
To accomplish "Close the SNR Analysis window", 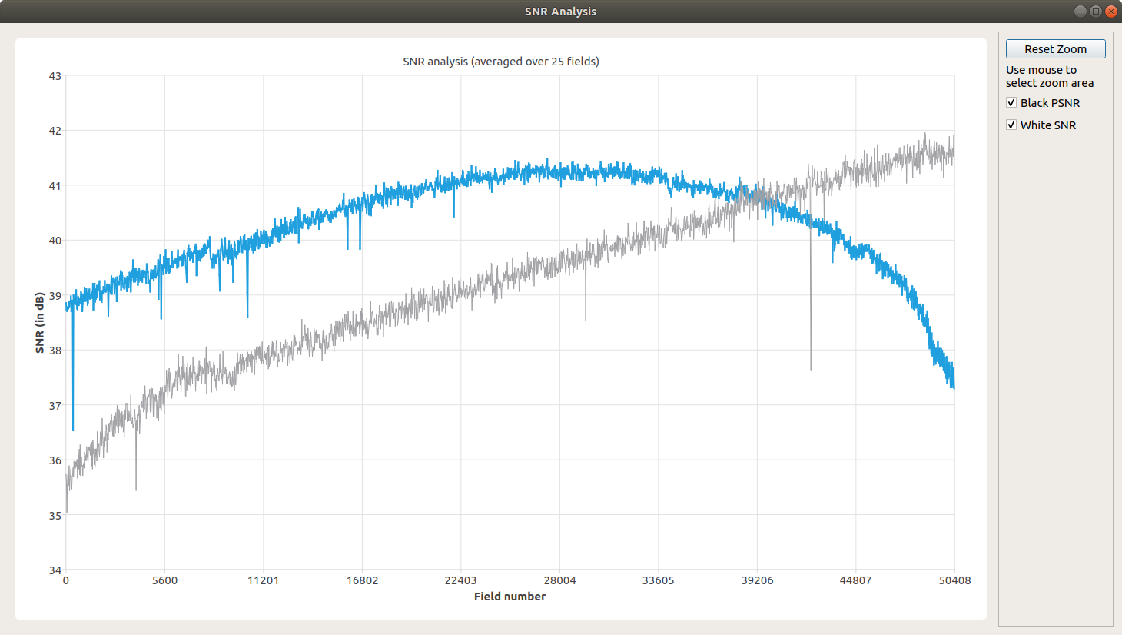I will tap(1110, 11).
